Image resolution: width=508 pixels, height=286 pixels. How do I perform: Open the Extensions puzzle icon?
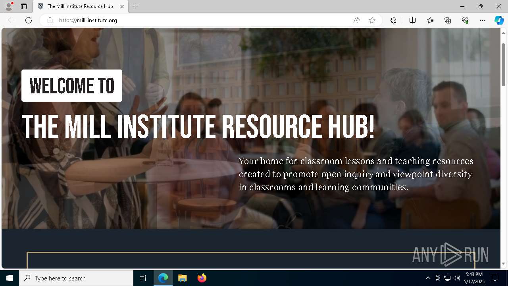pyautogui.click(x=393, y=20)
